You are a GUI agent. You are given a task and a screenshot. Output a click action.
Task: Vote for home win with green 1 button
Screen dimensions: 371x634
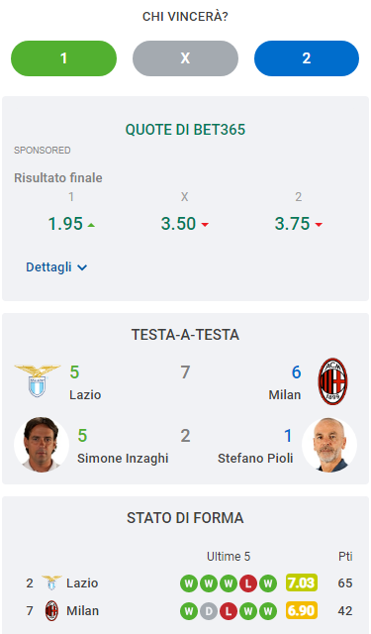(63, 58)
